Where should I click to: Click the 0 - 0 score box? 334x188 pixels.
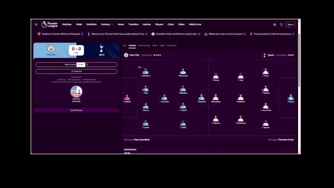tap(76, 50)
